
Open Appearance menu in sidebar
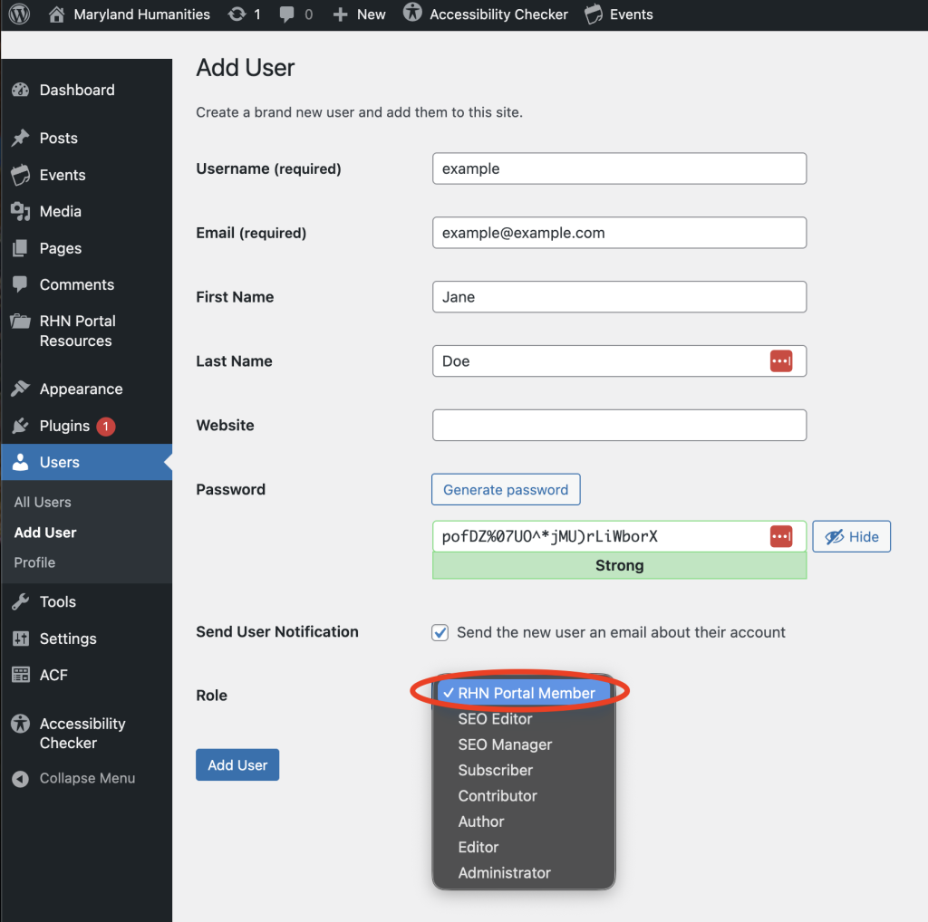click(x=86, y=389)
